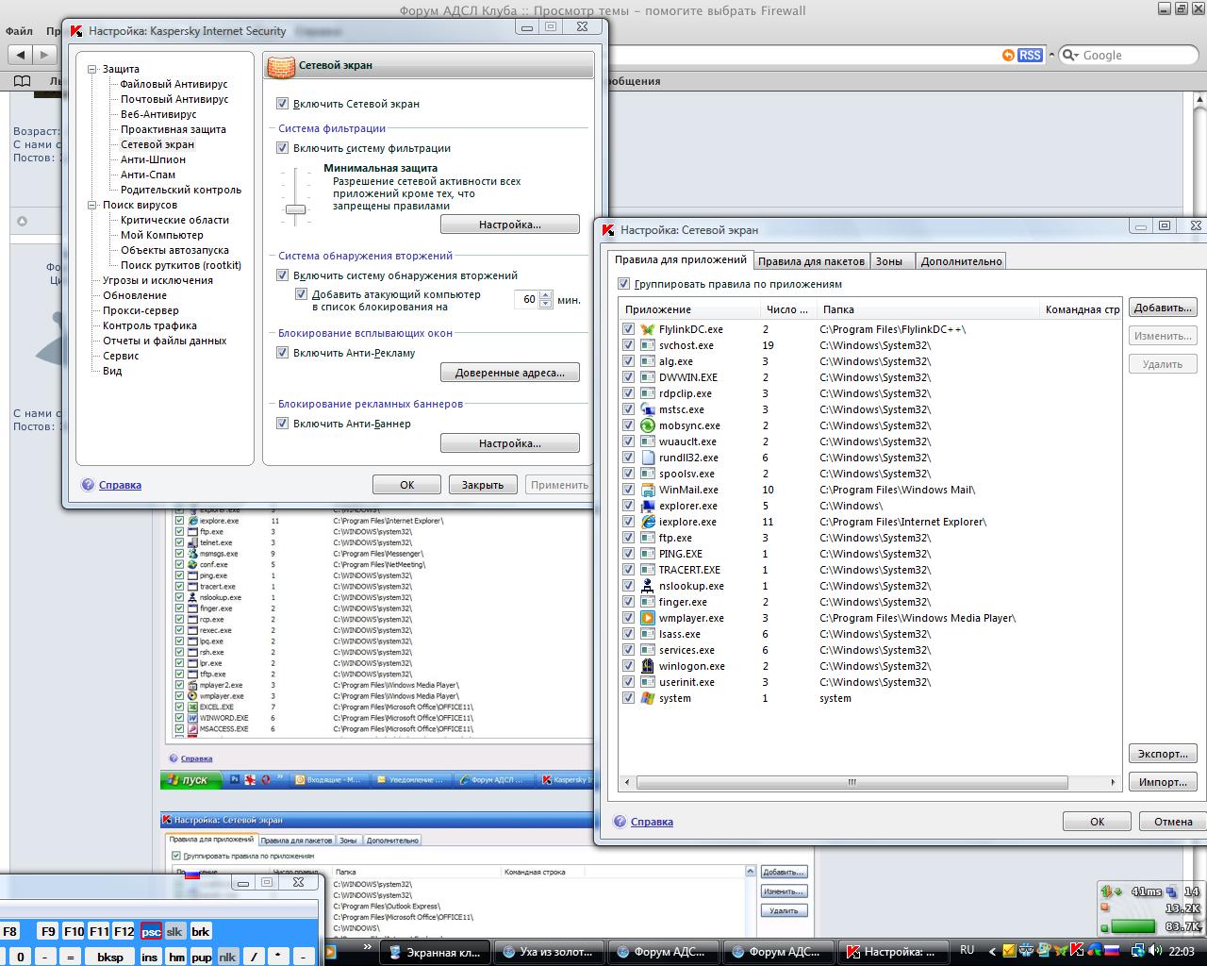Screen dimensions: 1207x966
Task: Collapse the Поиск вирусов tree node
Action: click(x=92, y=205)
